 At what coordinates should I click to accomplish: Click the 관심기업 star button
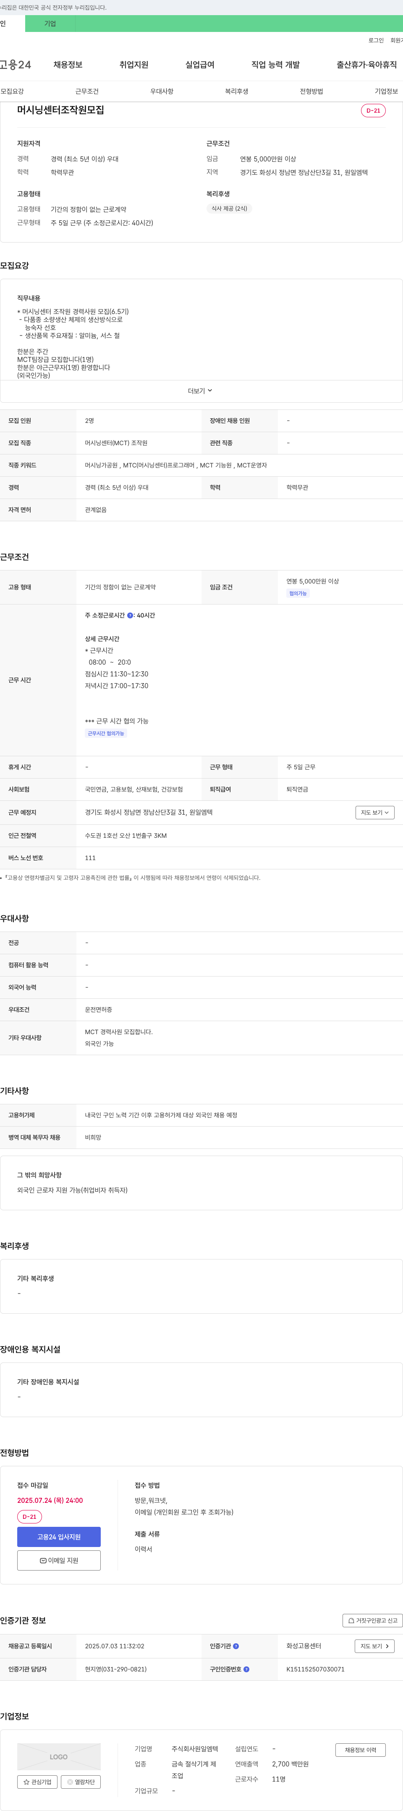click(x=37, y=1782)
